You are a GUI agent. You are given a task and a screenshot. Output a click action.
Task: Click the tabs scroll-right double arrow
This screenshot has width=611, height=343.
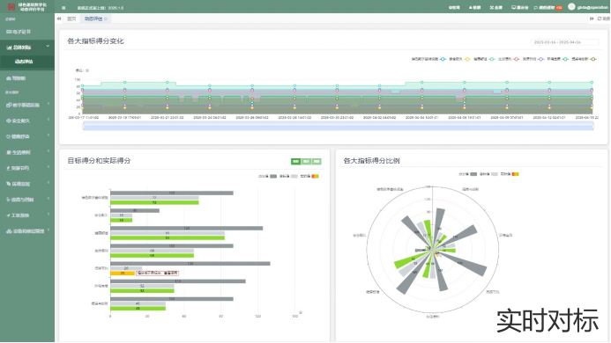click(x=592, y=18)
